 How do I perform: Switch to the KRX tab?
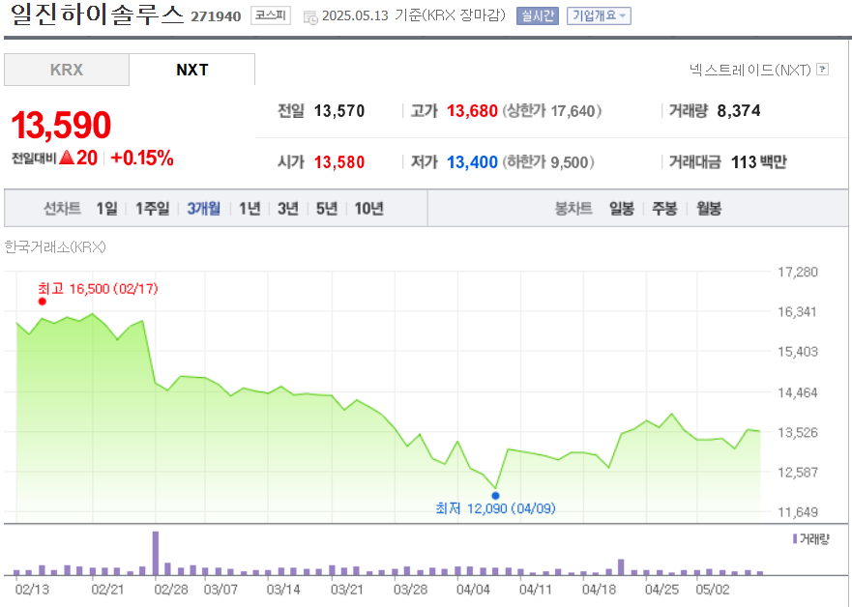(67, 70)
